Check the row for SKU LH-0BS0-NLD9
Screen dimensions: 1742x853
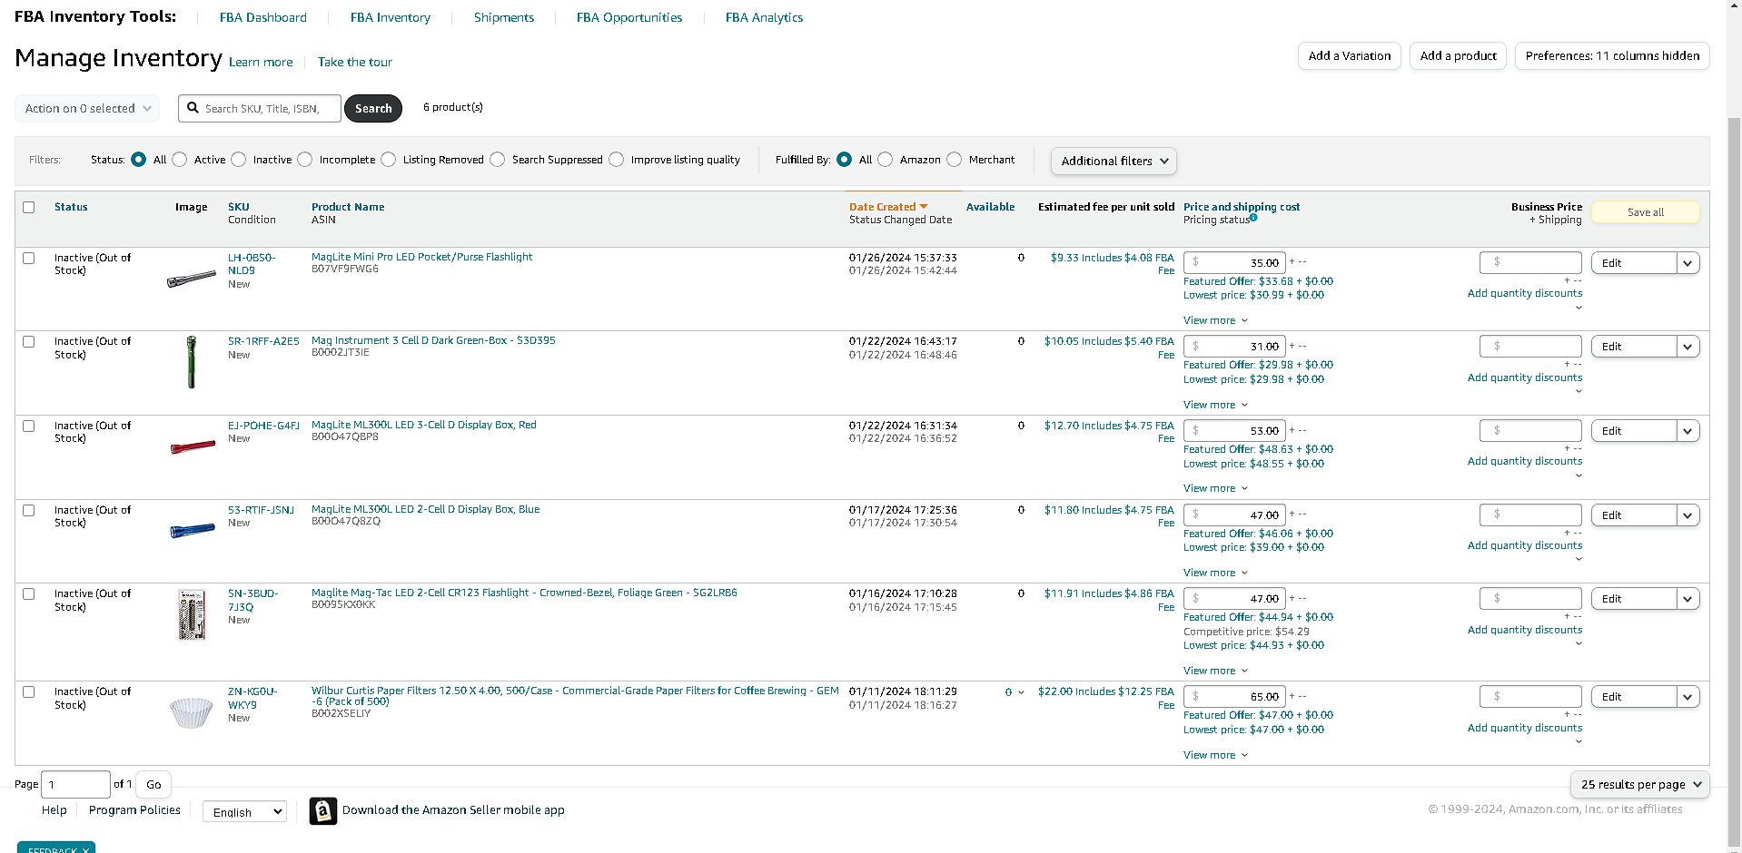point(29,258)
